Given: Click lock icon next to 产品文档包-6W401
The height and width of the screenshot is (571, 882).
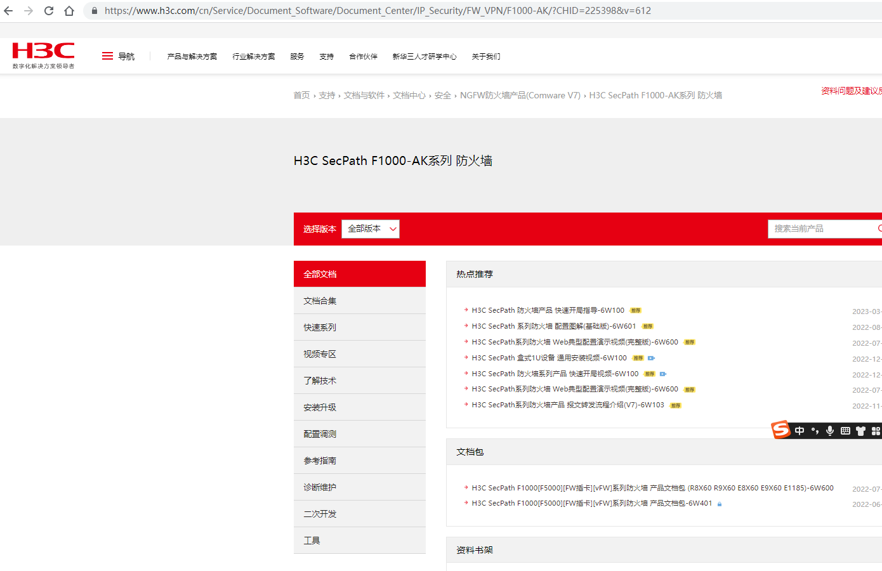Looking at the screenshot, I should click(720, 504).
